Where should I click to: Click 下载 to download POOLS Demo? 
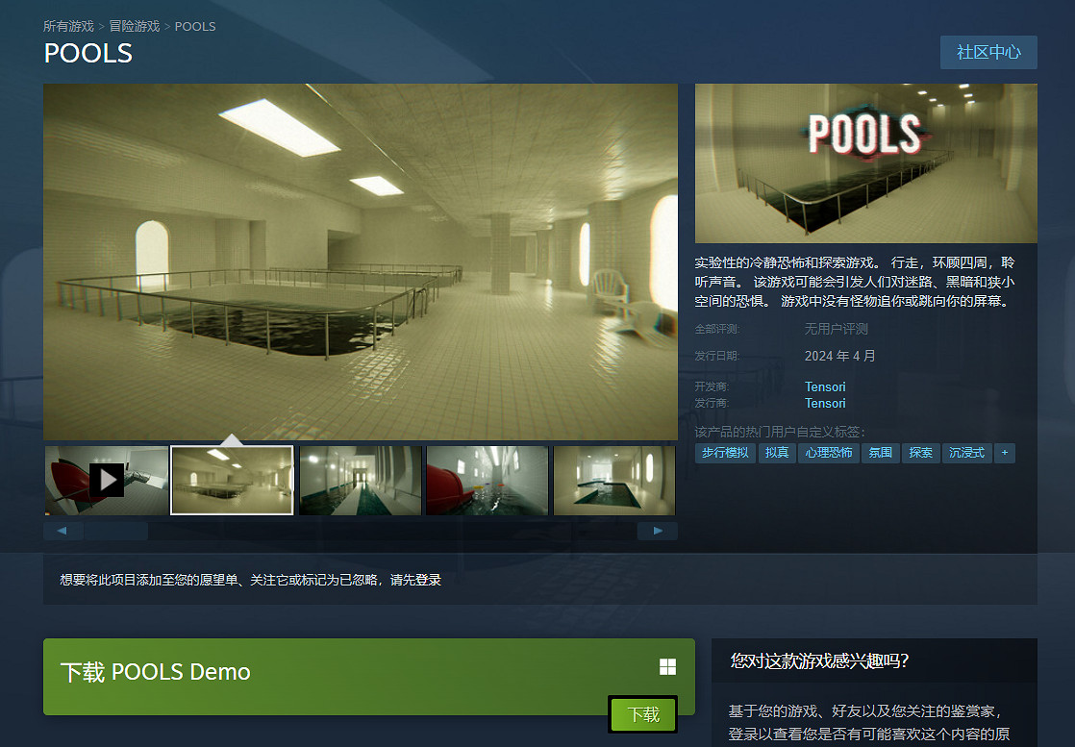[641, 715]
